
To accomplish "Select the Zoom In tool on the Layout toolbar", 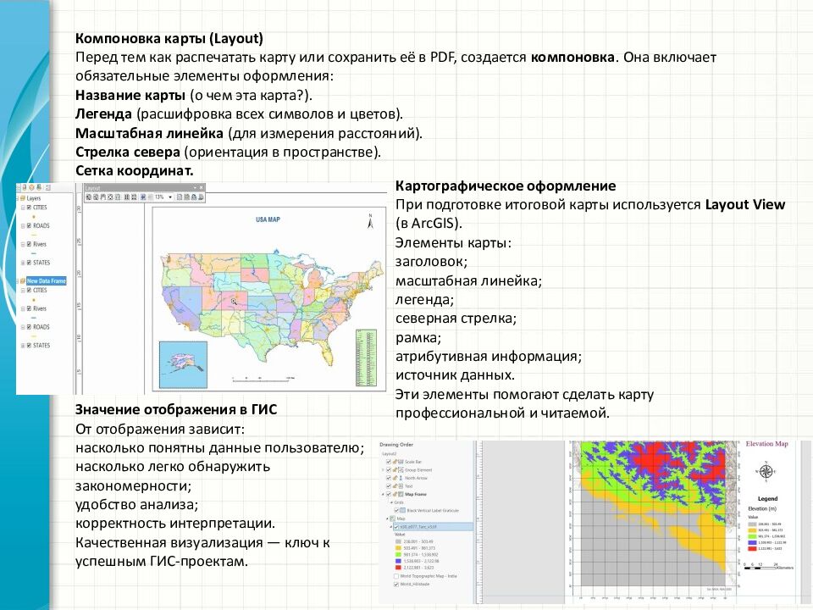I will (88, 198).
